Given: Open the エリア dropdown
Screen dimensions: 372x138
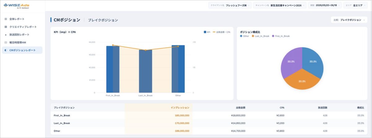Looking at the screenshot, I should (x=355, y=5).
